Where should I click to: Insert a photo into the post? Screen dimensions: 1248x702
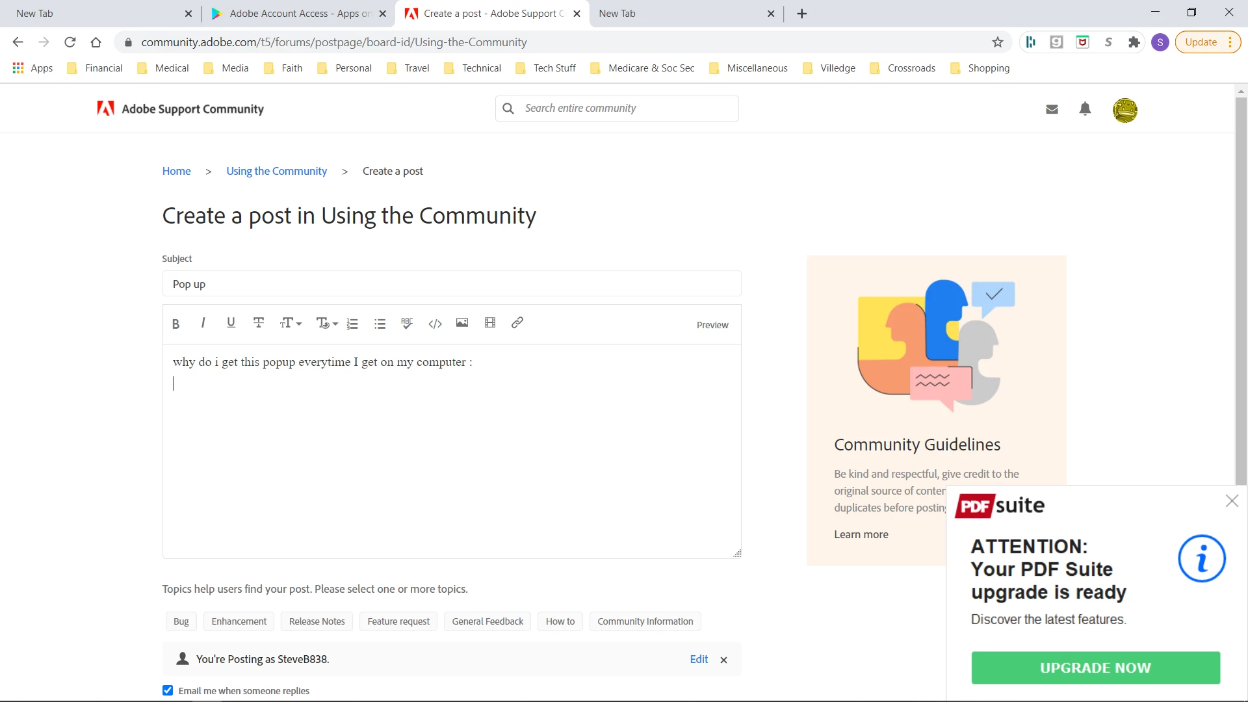click(x=462, y=323)
